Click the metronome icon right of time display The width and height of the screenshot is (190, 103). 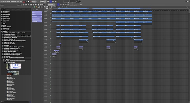point(56,2)
